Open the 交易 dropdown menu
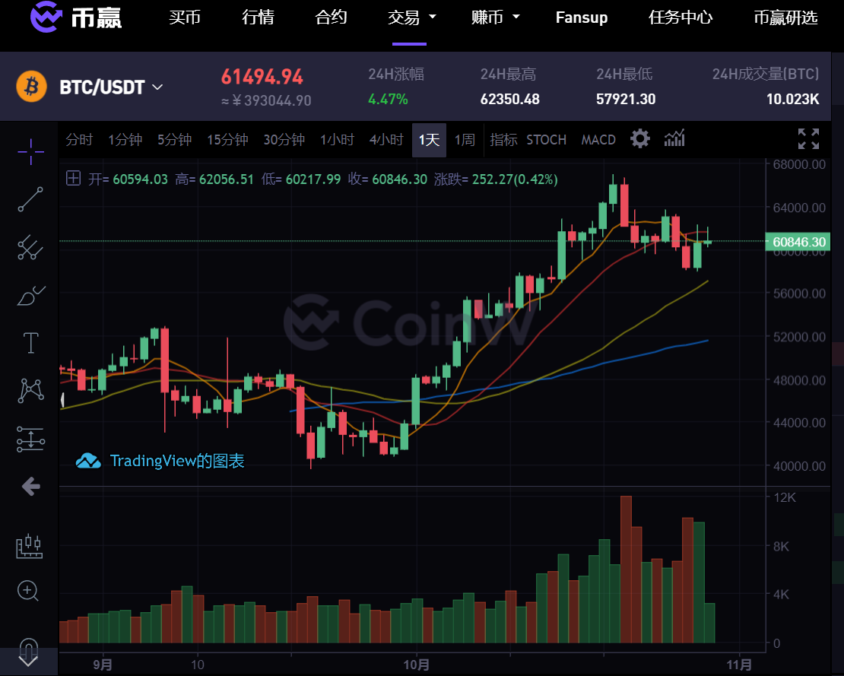 [x=412, y=17]
